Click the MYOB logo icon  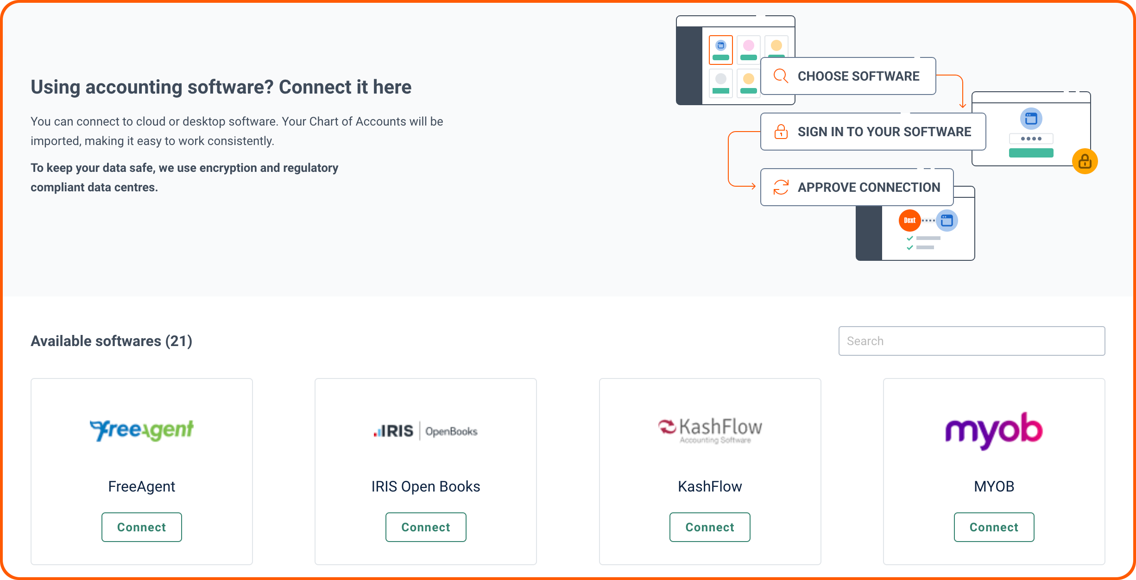[993, 429]
